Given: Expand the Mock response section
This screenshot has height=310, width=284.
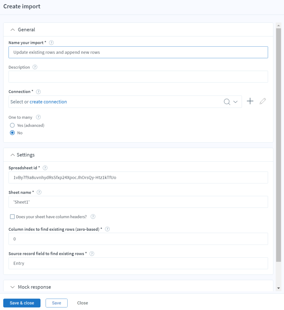Looking at the screenshot, I should 13,287.
